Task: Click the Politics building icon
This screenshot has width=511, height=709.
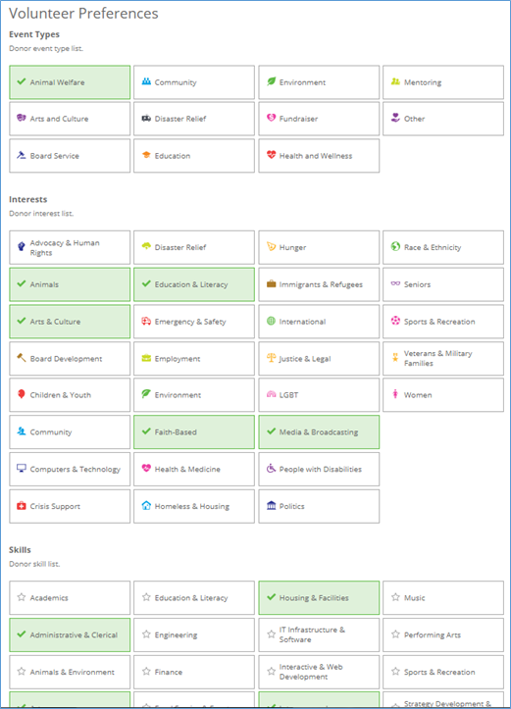Action: coord(271,506)
